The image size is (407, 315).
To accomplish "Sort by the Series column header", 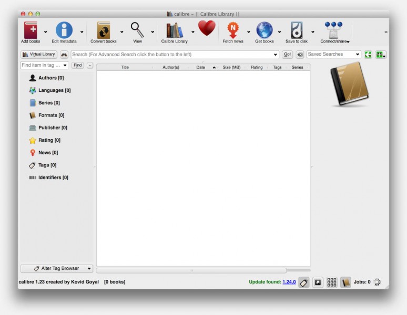I will click(x=297, y=67).
